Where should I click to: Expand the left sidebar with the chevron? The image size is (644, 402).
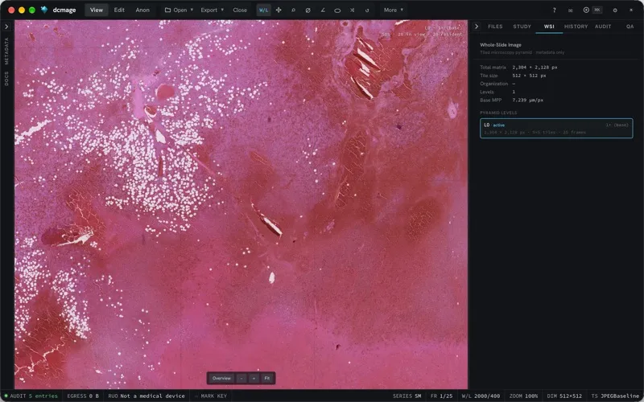point(6,27)
